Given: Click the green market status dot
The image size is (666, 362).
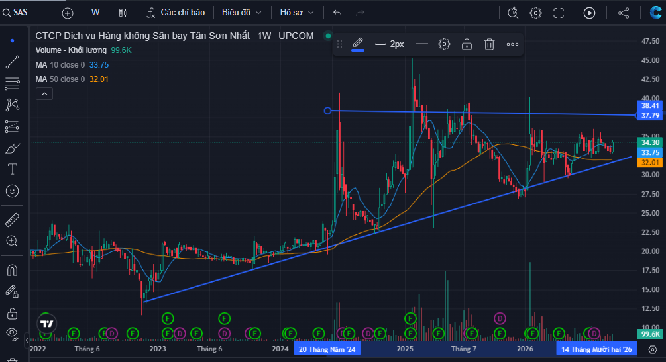Looking at the screenshot, I should click(x=328, y=36).
